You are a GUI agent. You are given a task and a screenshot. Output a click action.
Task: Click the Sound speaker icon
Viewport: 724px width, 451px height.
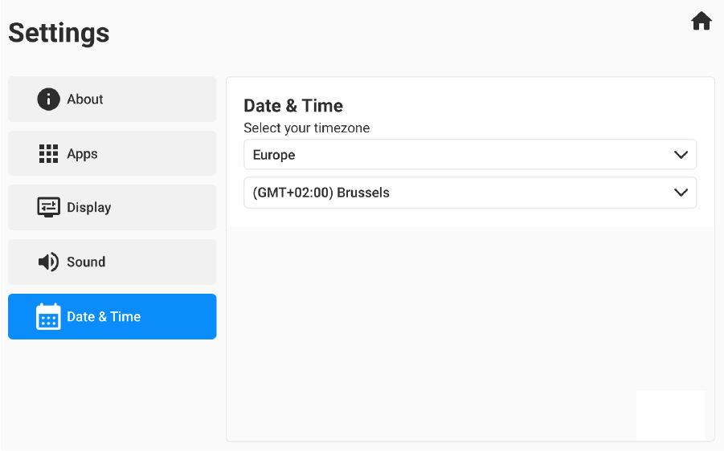[48, 262]
